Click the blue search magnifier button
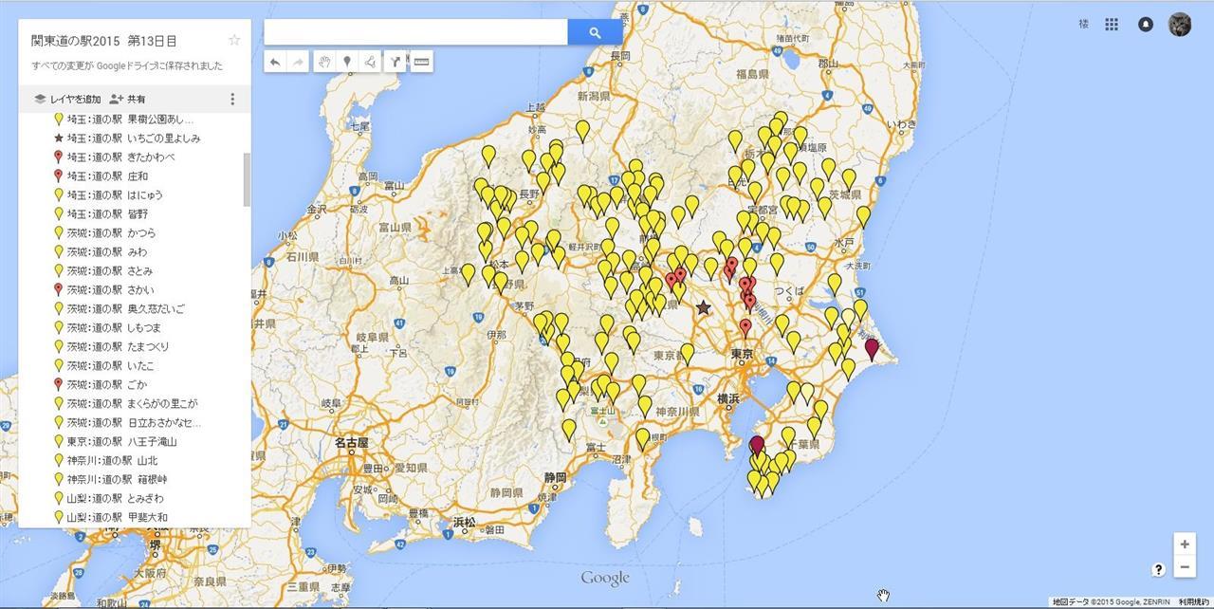This screenshot has height=609, width=1214. point(595,32)
